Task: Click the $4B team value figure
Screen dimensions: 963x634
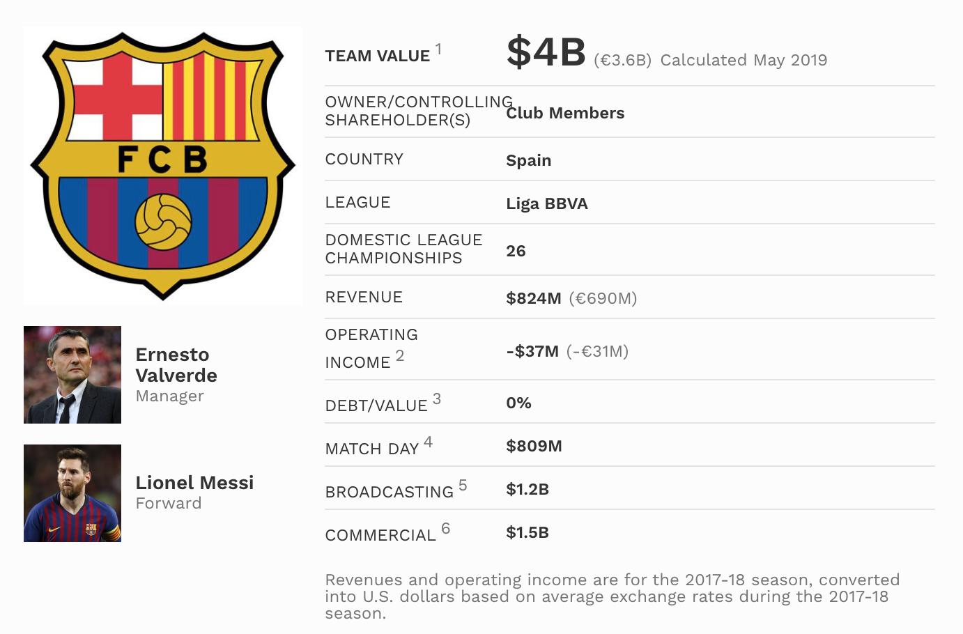Action: pos(546,52)
